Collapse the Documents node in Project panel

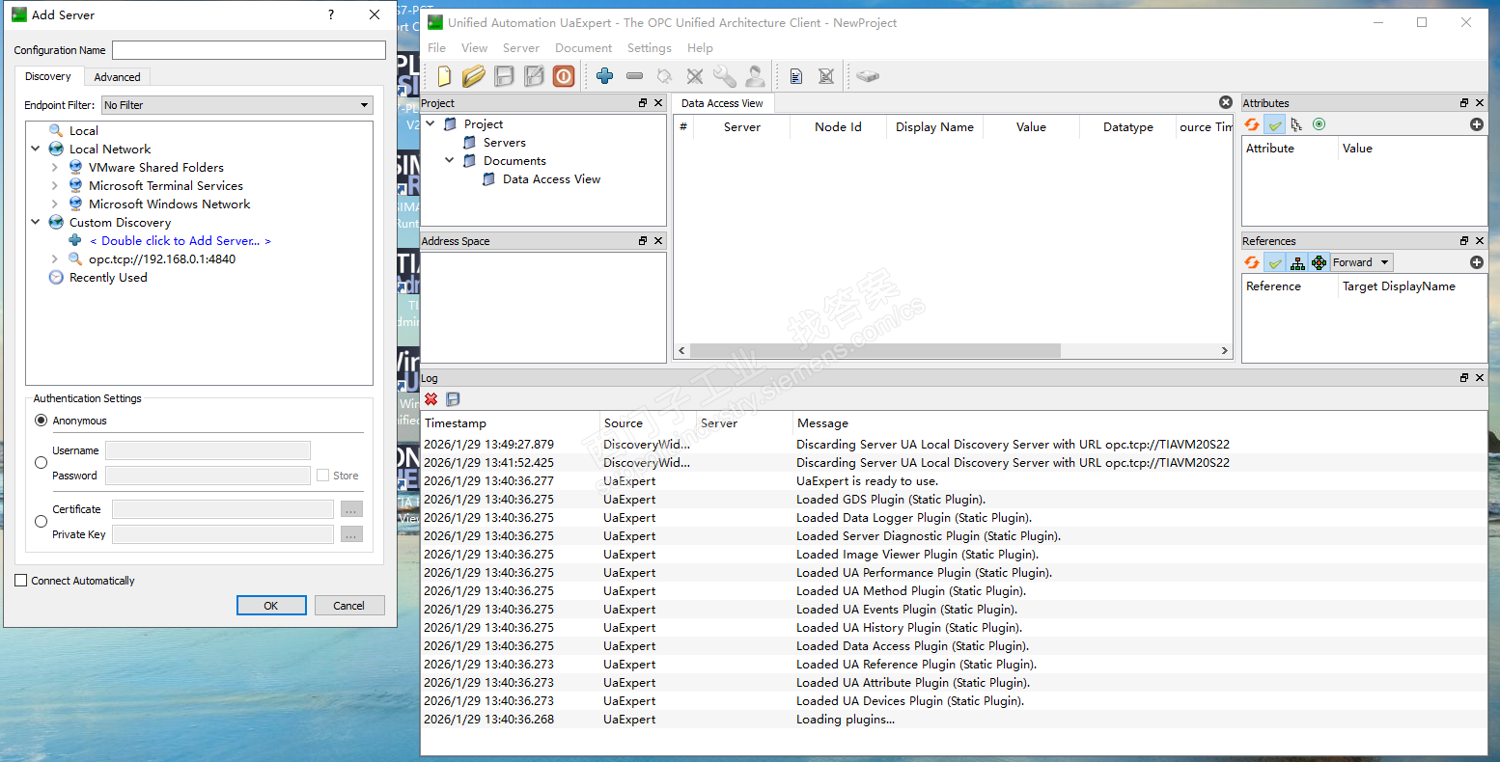pos(450,161)
